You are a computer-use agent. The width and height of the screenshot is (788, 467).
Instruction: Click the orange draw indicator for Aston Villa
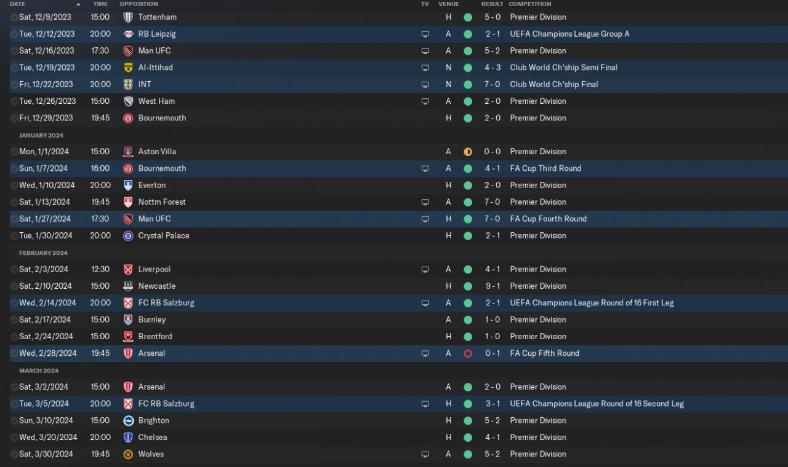[x=468, y=152]
